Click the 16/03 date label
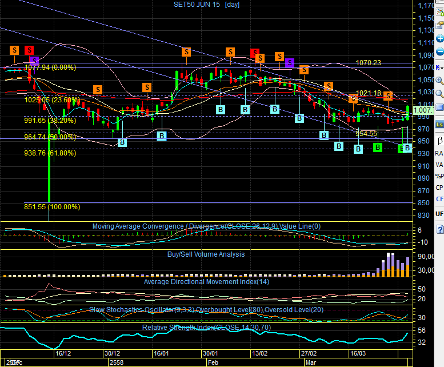Image resolution: width=444 pixels, height=367 pixels. 358,353
